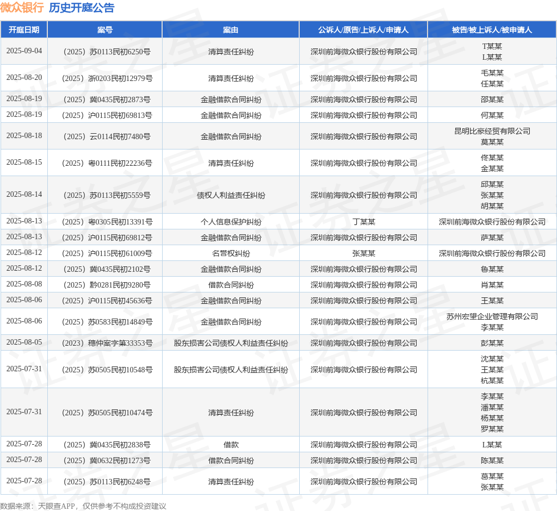557x511 pixels.
Task: Click case number (2023)穗仲案字第33353号
Action: coord(107,344)
